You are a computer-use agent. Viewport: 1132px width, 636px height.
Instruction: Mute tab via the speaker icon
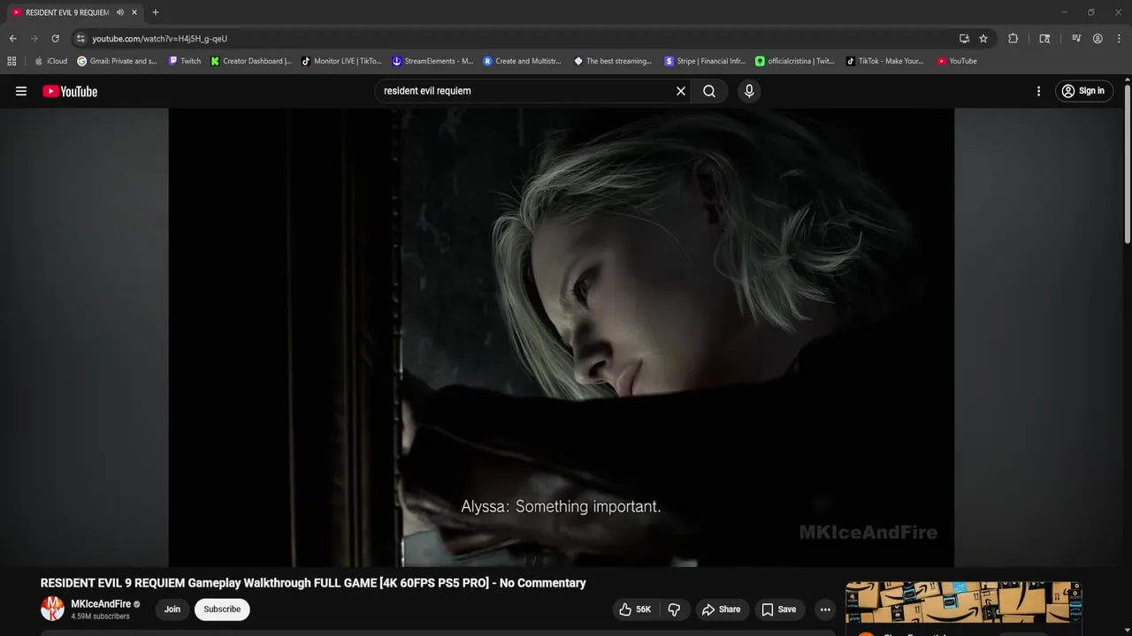pyautogui.click(x=120, y=12)
